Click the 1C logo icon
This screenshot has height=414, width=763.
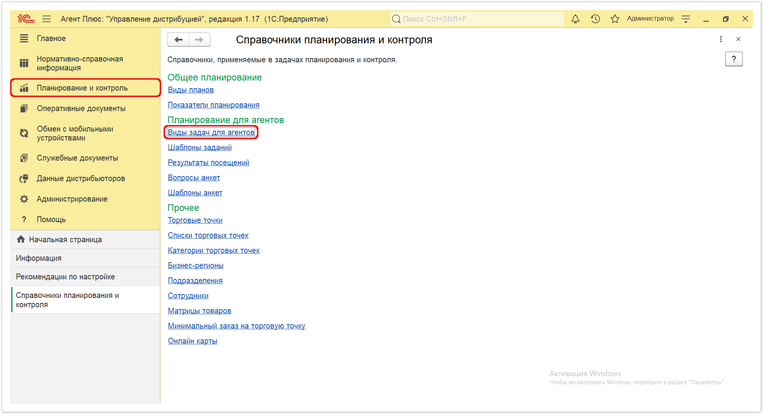tap(26, 19)
